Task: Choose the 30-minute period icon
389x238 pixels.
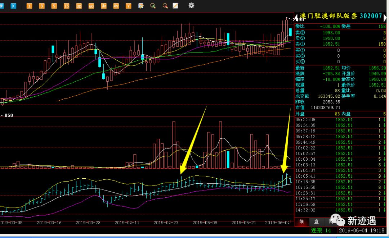Action: (x=79, y=6)
